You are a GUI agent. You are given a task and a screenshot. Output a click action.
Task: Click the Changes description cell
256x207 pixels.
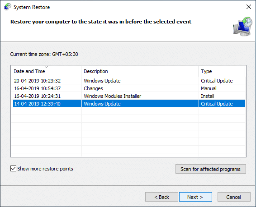click(93, 88)
